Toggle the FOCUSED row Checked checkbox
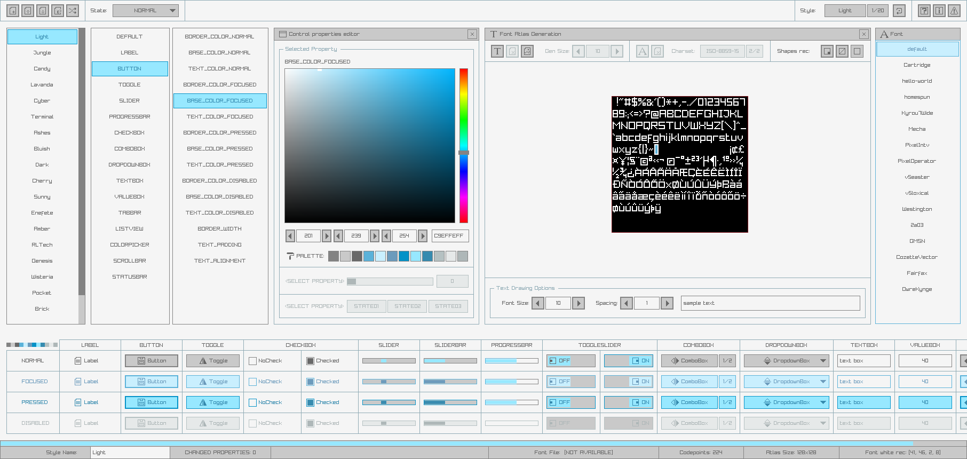The height and width of the screenshot is (459, 967). point(310,382)
